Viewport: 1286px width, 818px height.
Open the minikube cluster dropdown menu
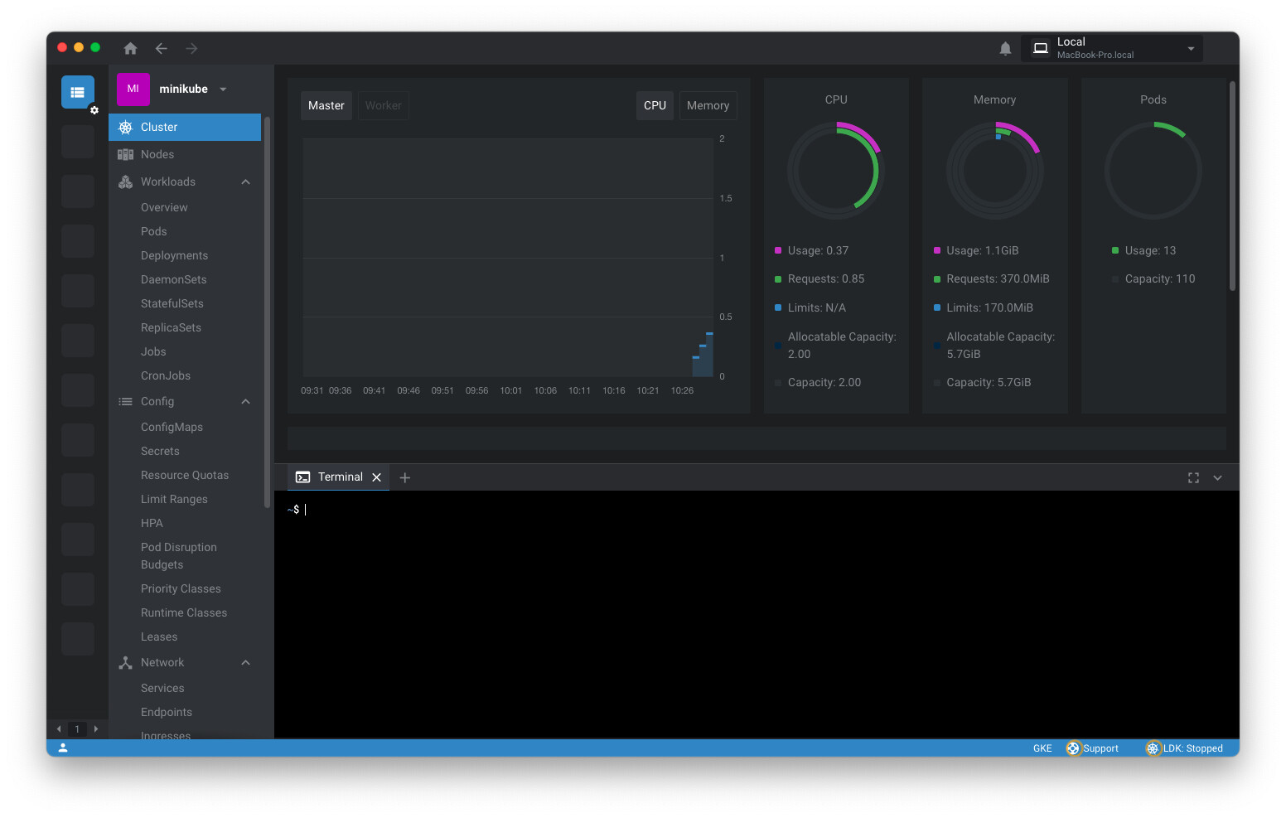pos(223,90)
